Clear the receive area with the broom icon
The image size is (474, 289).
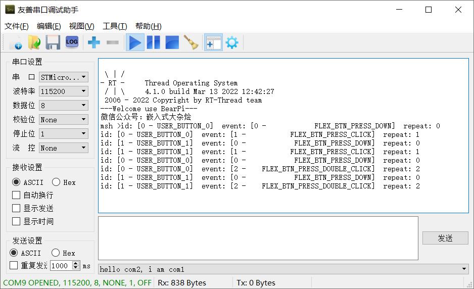(x=191, y=42)
